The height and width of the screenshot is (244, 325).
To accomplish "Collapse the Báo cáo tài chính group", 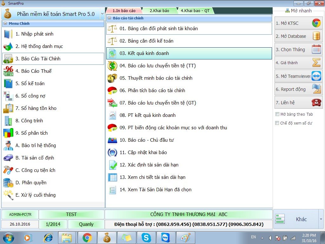I will [109, 18].
